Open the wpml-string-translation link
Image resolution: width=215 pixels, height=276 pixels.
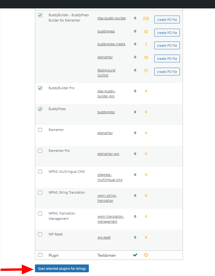[107, 198]
